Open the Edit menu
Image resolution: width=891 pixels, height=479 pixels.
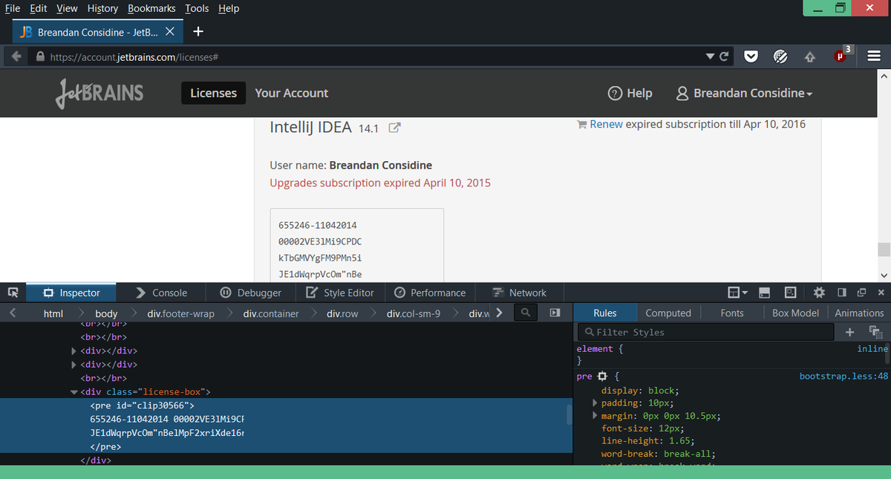click(39, 8)
